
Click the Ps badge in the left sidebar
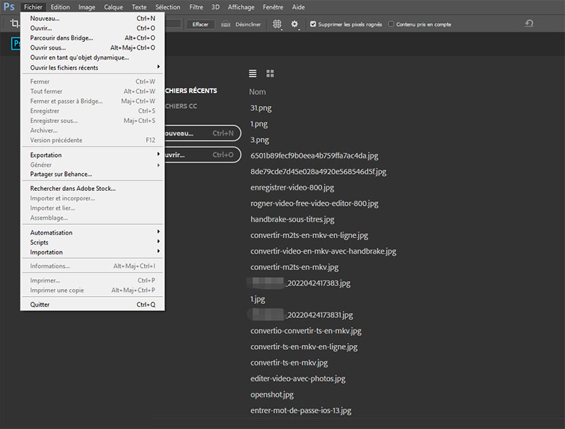point(17,43)
